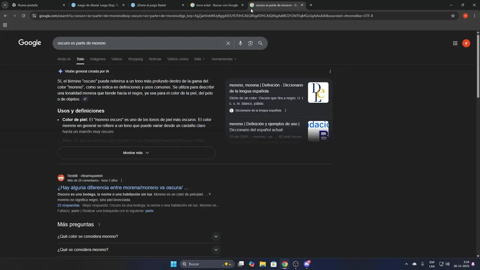
Task: Open the Windows Start menu
Action: (x=174, y=264)
